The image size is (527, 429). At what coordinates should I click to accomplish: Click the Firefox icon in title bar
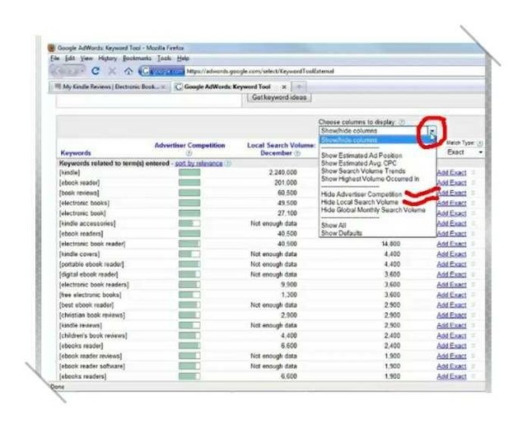[52, 48]
